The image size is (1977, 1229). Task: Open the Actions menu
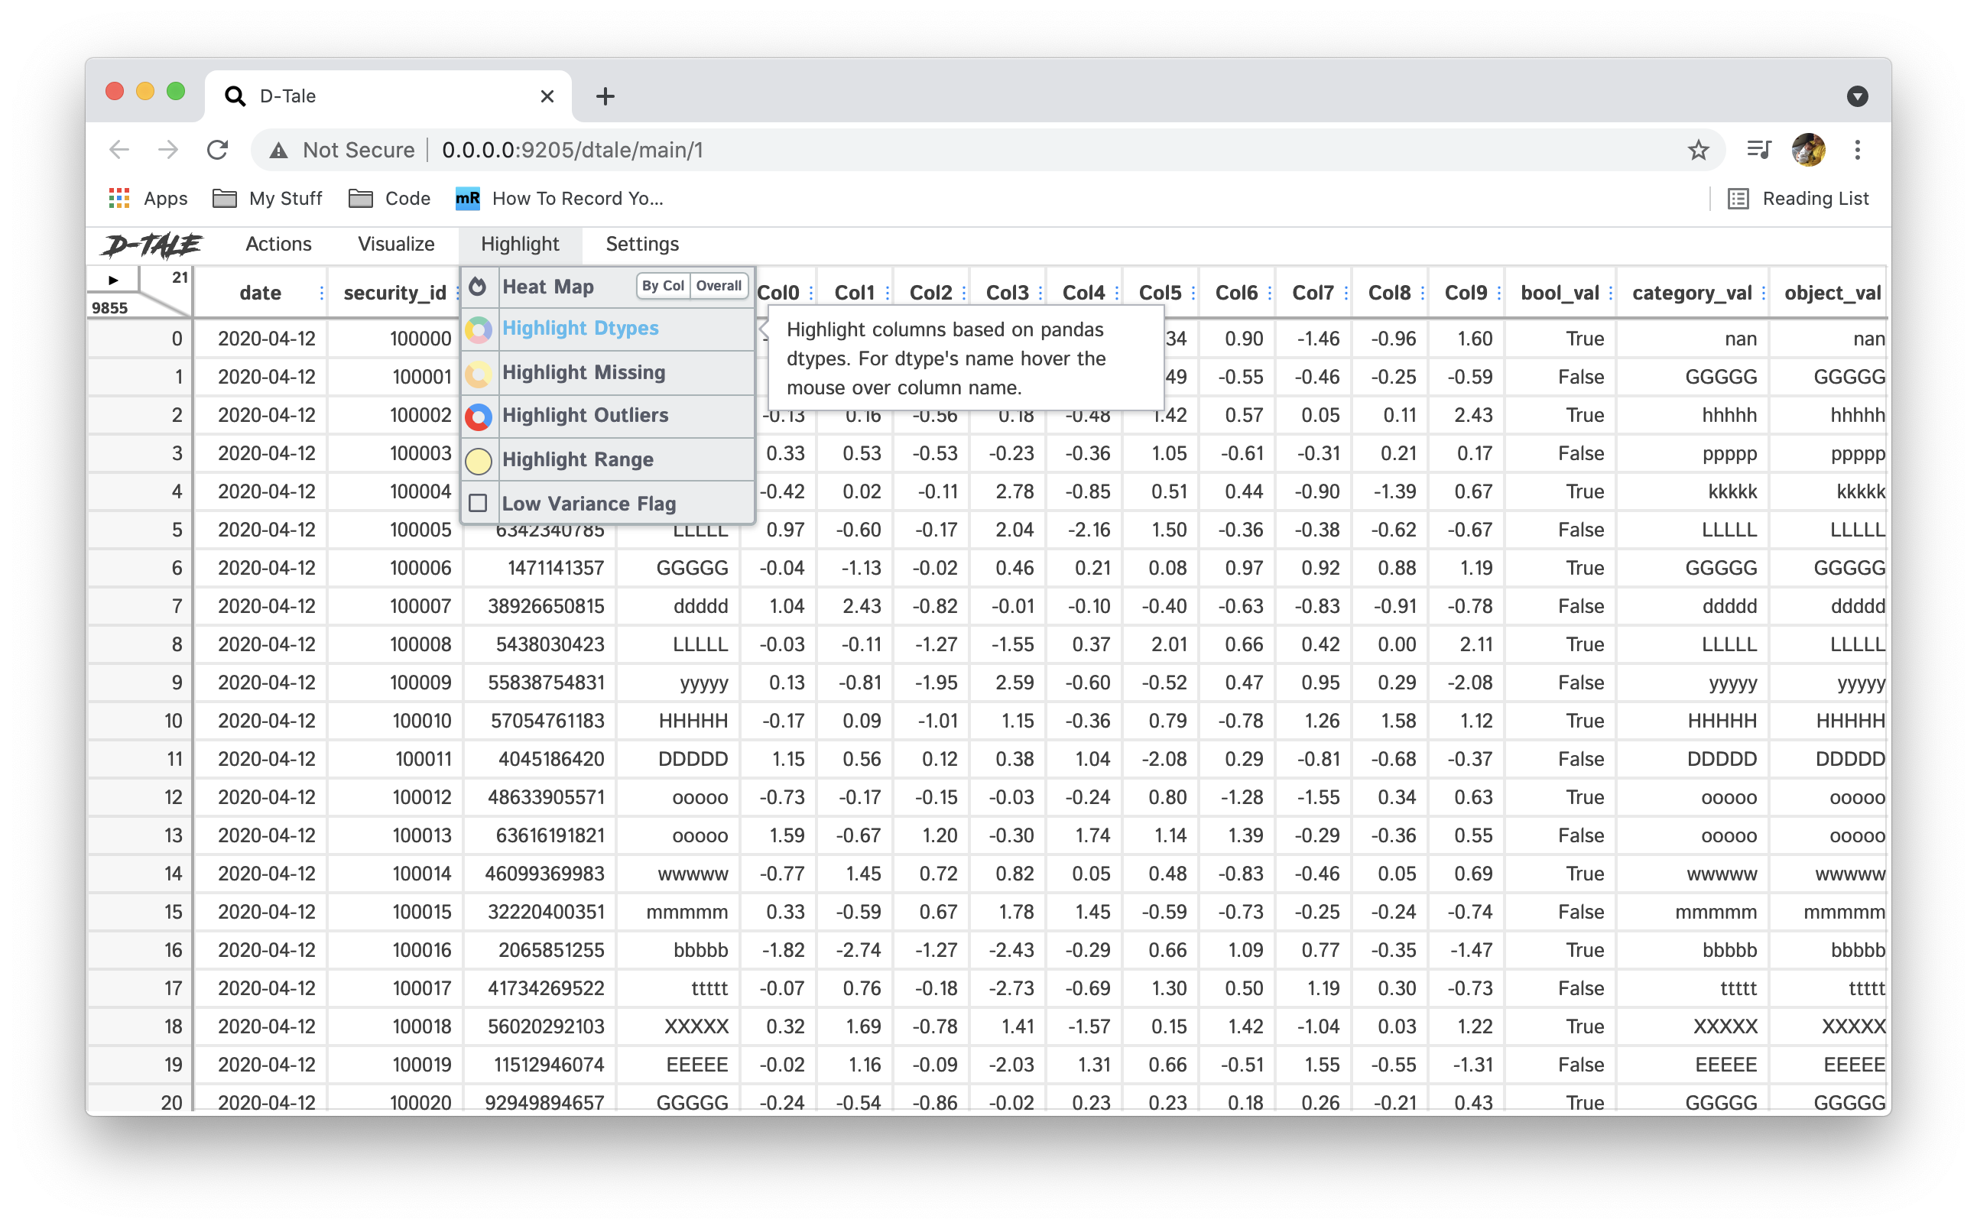[x=278, y=245]
